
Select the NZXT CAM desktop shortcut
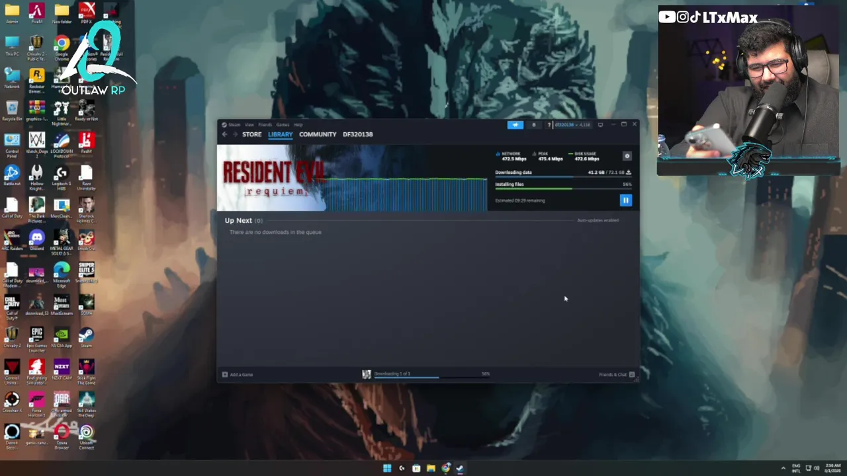(62, 370)
